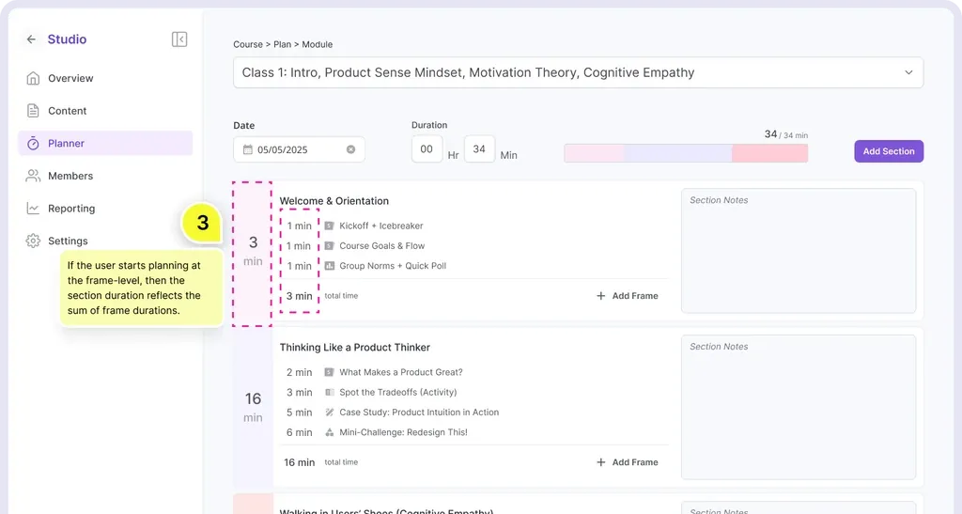Click the 34 / 34 min duration counter
962x514 pixels.
click(x=785, y=134)
